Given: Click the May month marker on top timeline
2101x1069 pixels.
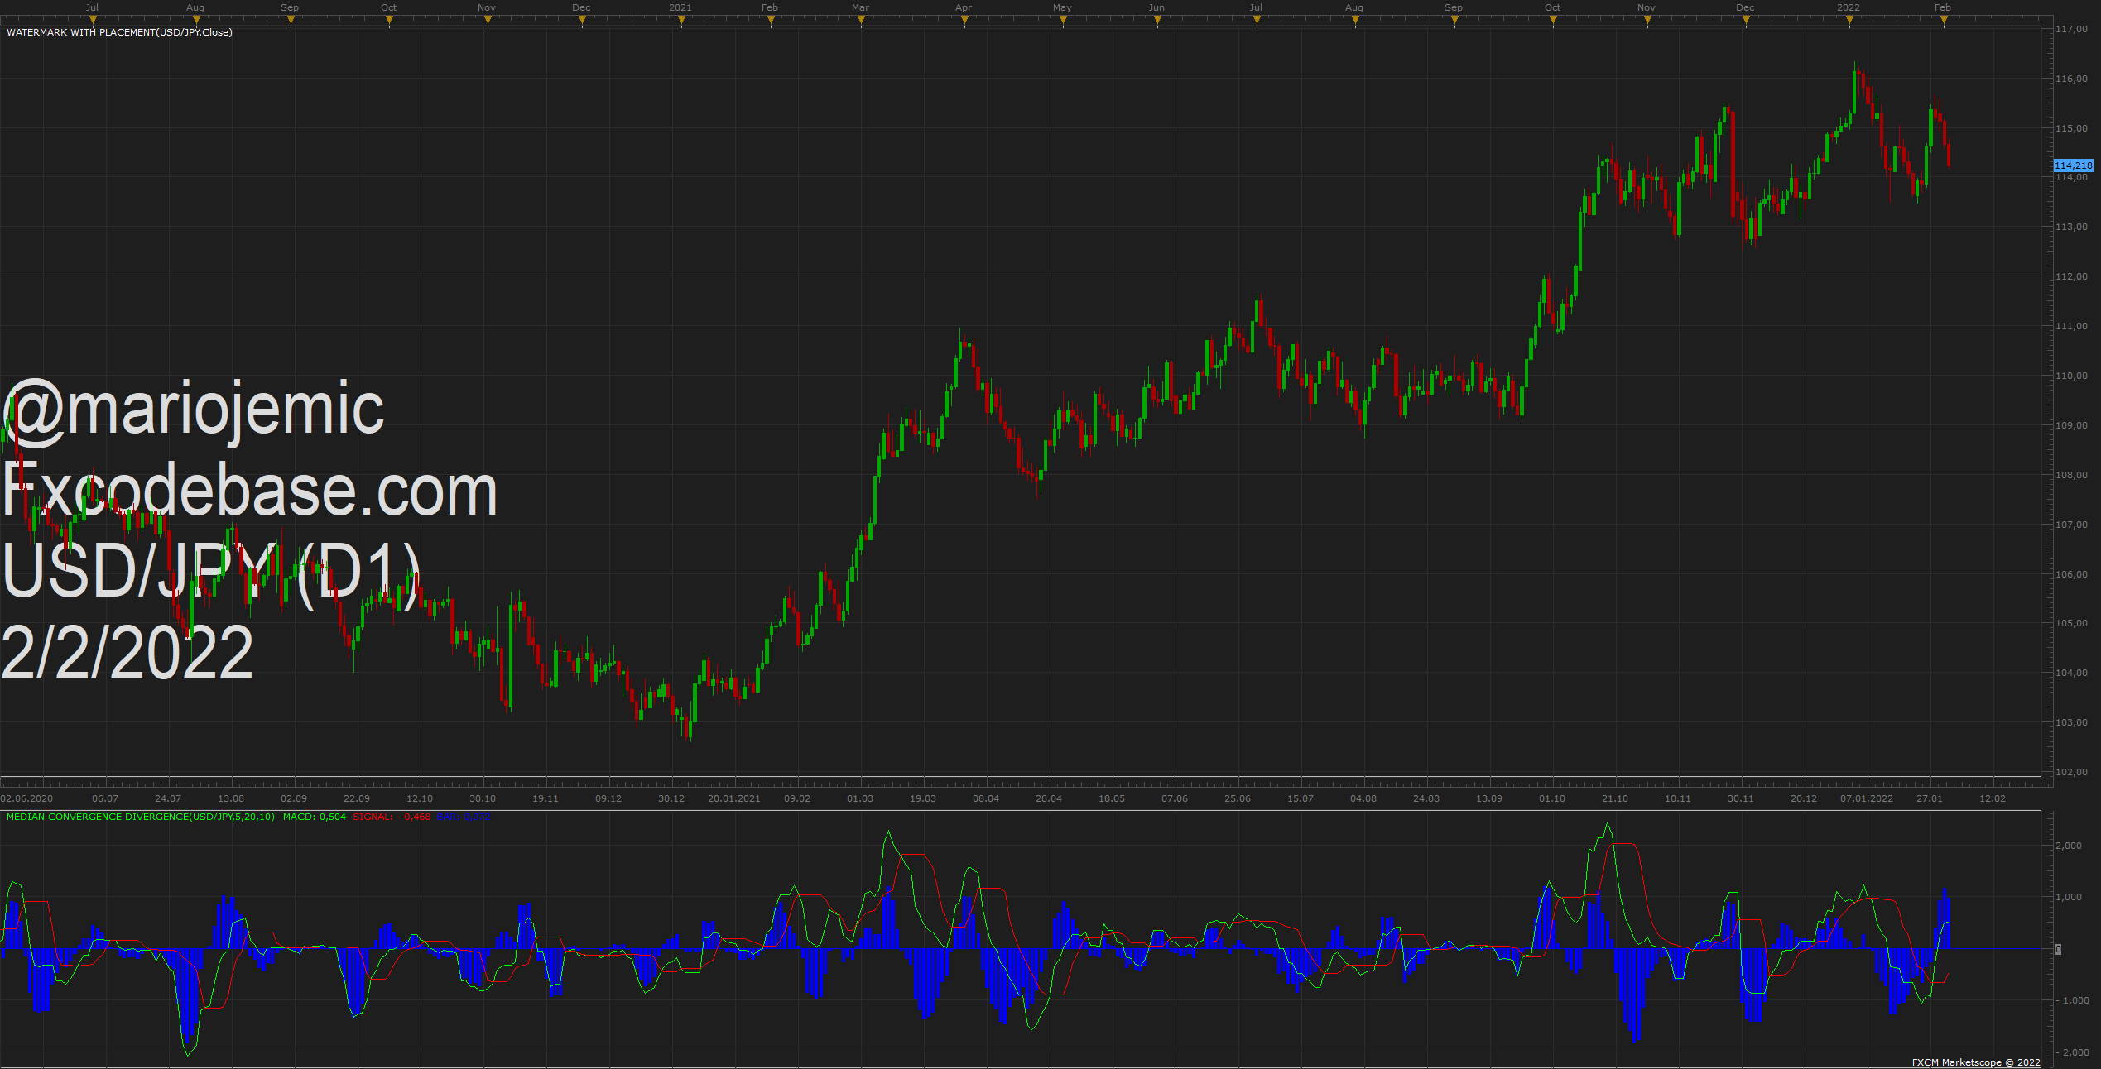Looking at the screenshot, I should [x=1063, y=7].
